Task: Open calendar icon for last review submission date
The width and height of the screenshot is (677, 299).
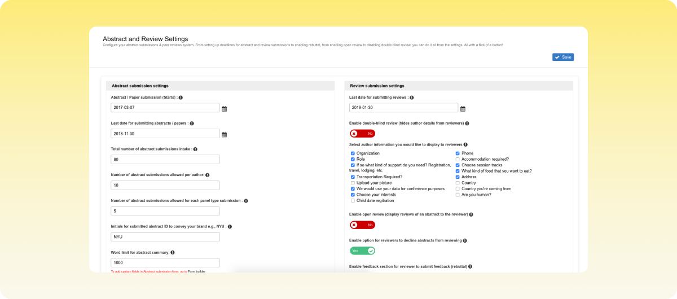Action: [463, 108]
